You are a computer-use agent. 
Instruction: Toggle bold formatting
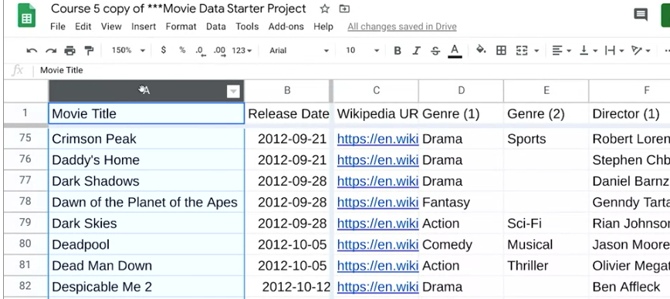[x=398, y=51]
